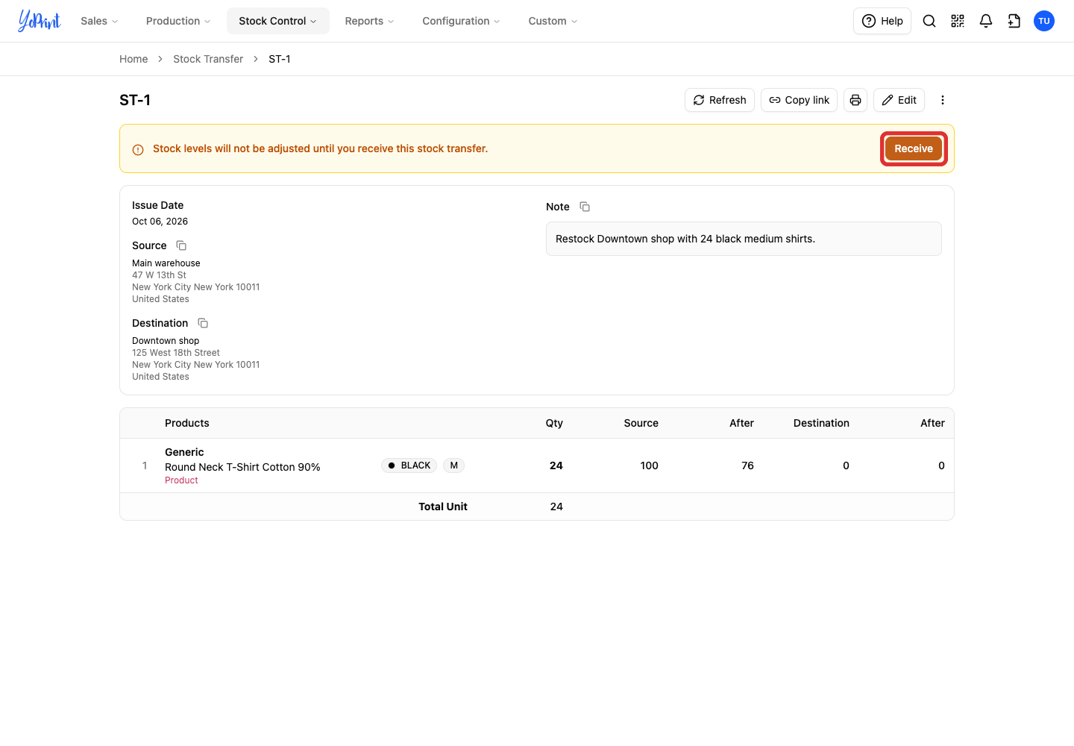This screenshot has width=1074, height=746.
Task: Expand the Production menu
Action: tap(178, 21)
